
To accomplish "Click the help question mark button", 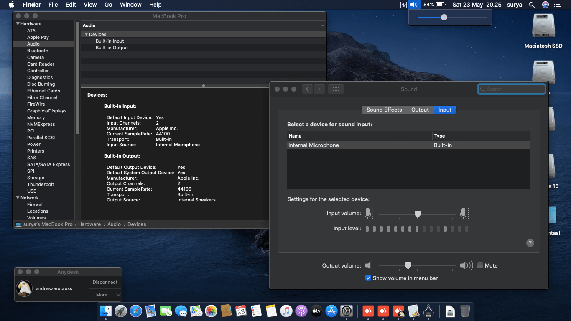I will click(530, 243).
